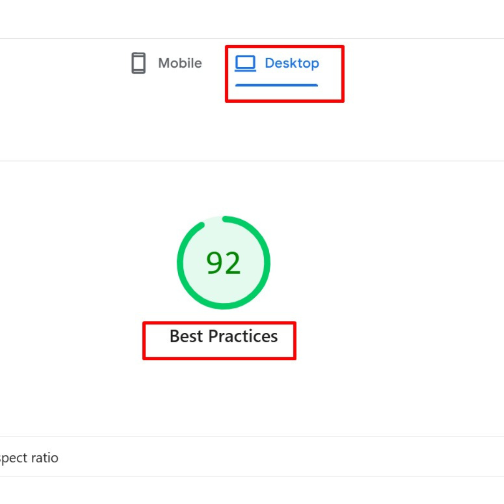The width and height of the screenshot is (504, 504).
Task: Click the green Best Practices gauge circle
Action: (223, 263)
